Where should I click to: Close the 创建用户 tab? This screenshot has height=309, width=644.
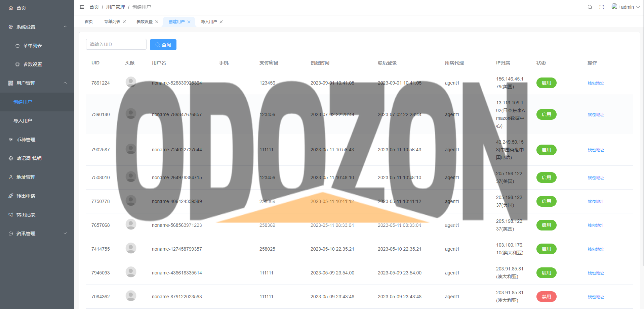click(189, 22)
